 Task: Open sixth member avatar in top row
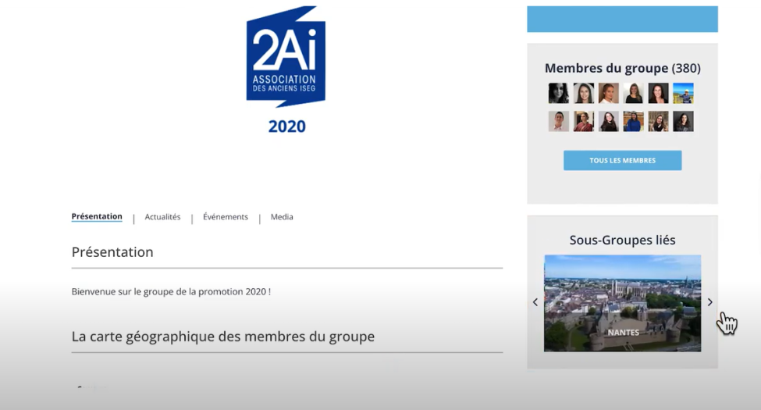click(684, 93)
